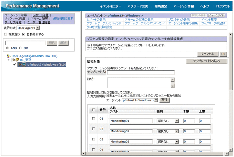Click description box scroll-up arrow
Screen dimensions: 234x157
coord(173,80)
